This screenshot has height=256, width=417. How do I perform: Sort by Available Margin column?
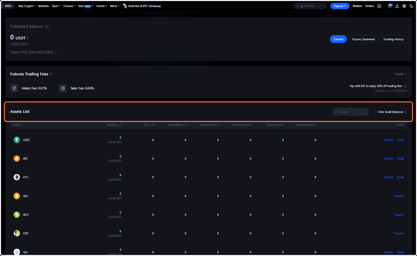pos(306,125)
